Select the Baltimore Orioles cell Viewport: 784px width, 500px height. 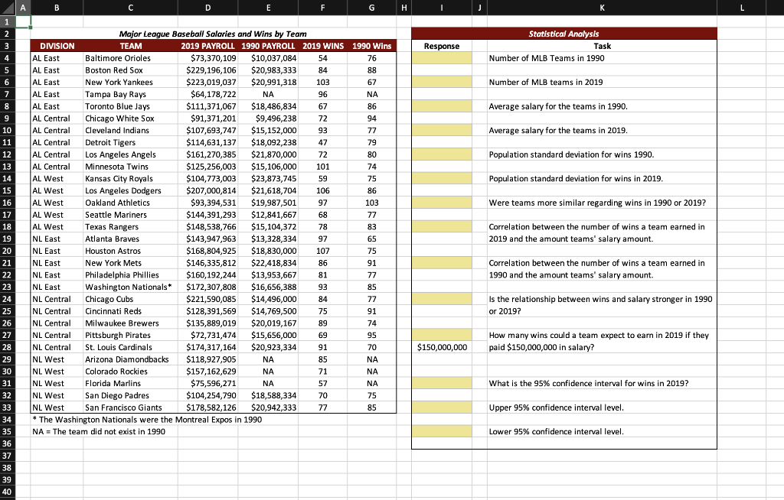point(130,58)
